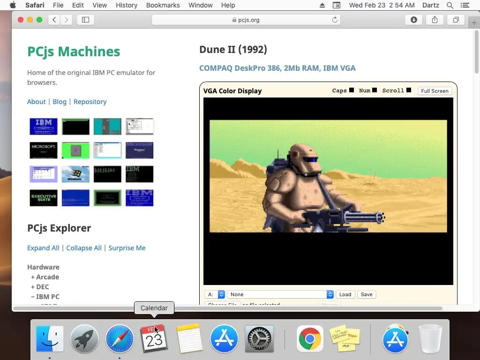480x360 pixels.
Task: Open the COMPAQ DeskPro 386 link
Action: pos(277,68)
